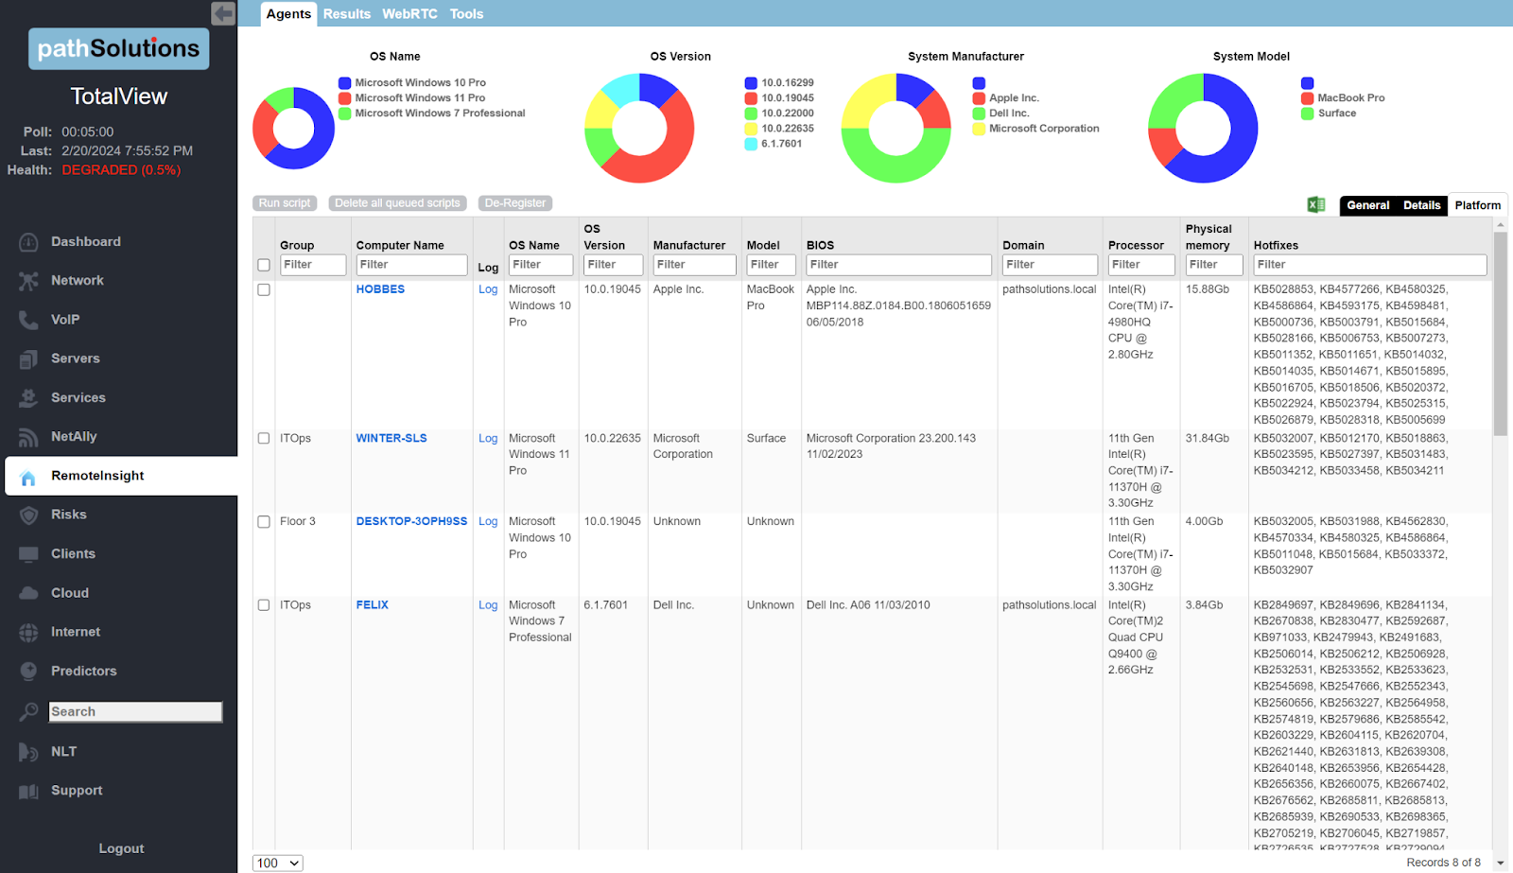
Task: Open the WINTER-SLS computer link
Action: click(391, 438)
